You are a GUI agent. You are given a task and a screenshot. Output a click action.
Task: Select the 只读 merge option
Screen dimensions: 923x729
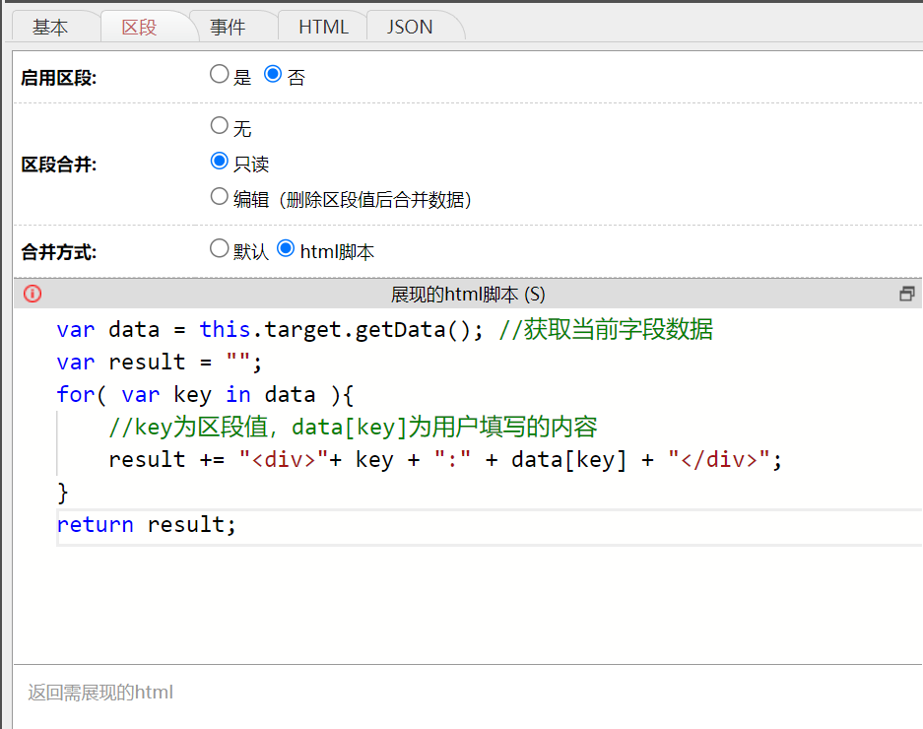pyautogui.click(x=220, y=162)
